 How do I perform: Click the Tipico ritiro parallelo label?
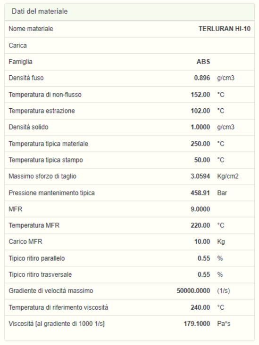(37, 258)
